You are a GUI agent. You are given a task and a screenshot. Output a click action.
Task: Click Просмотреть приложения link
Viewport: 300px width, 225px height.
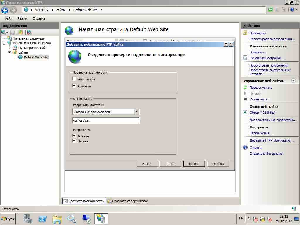pyautogui.click(x=269, y=65)
